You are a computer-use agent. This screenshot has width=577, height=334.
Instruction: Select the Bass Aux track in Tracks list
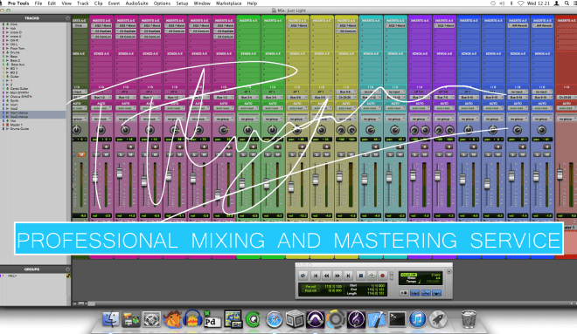click(17, 65)
